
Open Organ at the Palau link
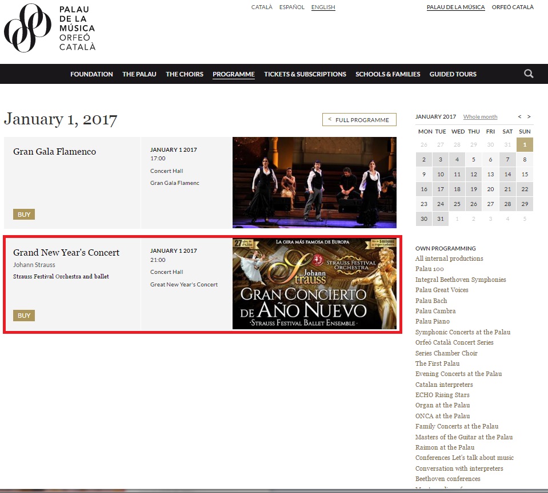click(x=442, y=406)
